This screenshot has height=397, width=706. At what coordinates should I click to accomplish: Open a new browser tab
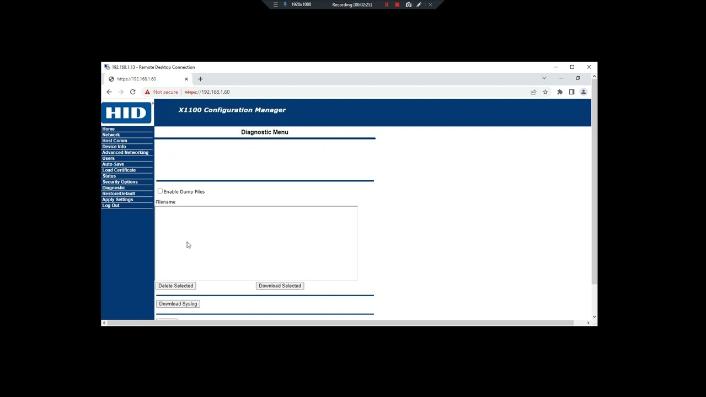[x=200, y=79]
